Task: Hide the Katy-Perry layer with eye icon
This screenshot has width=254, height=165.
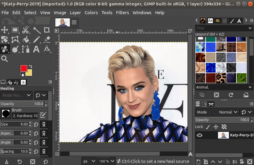Action: point(199,135)
